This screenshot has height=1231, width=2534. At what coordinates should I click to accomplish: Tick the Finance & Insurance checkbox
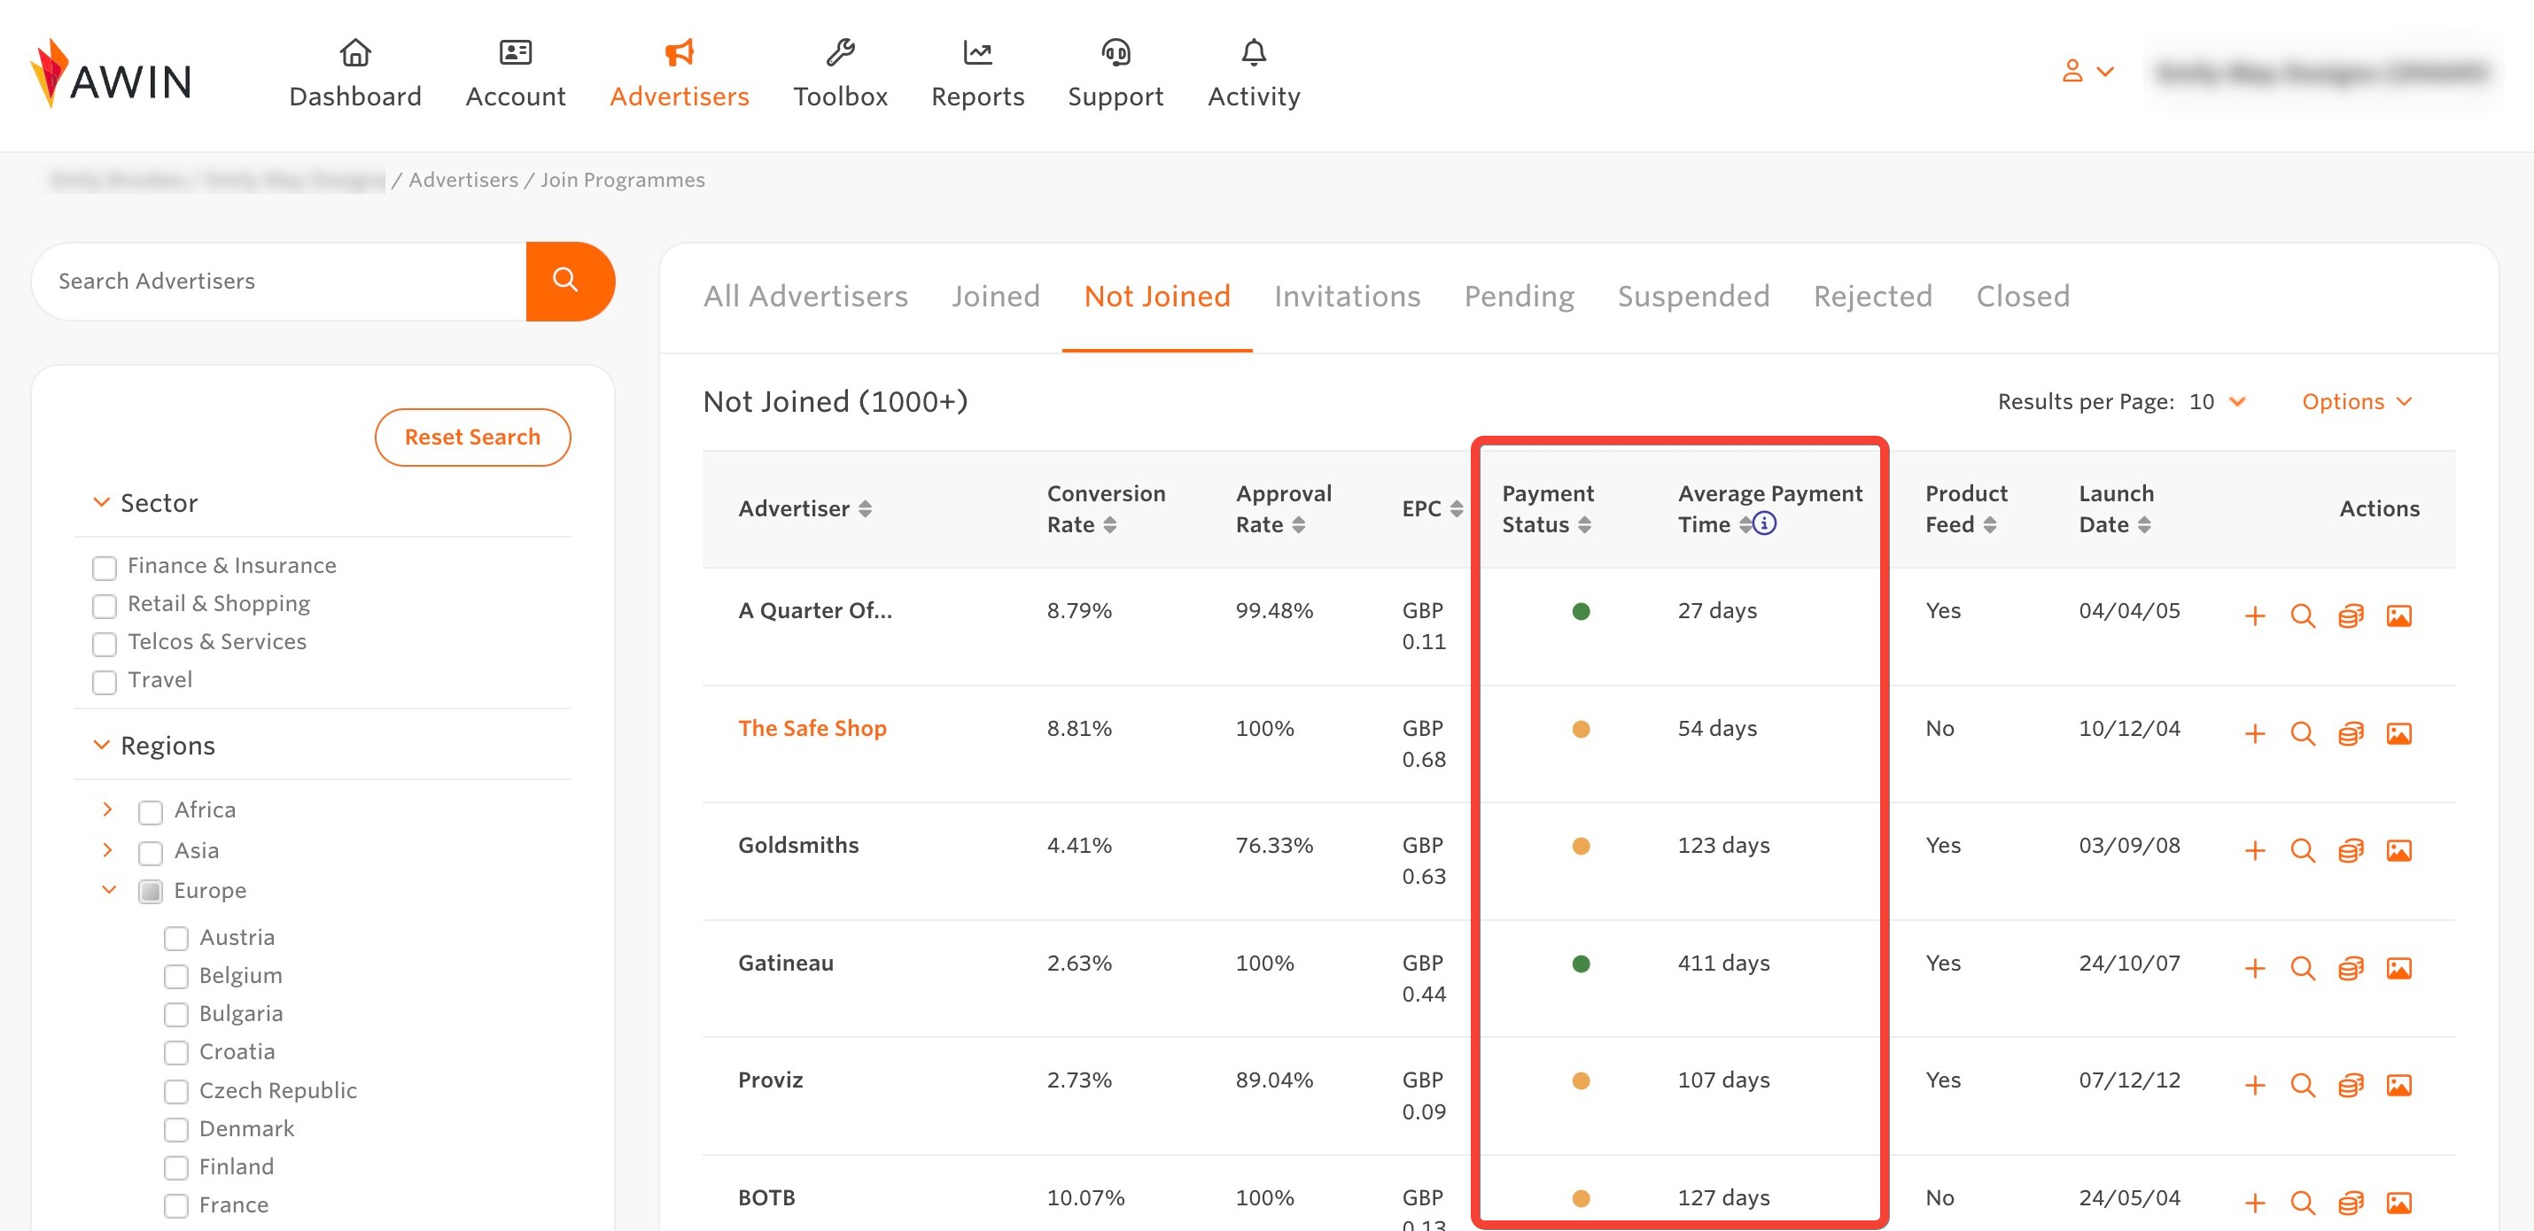tap(105, 568)
